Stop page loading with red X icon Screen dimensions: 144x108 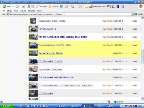coord(24,6)
